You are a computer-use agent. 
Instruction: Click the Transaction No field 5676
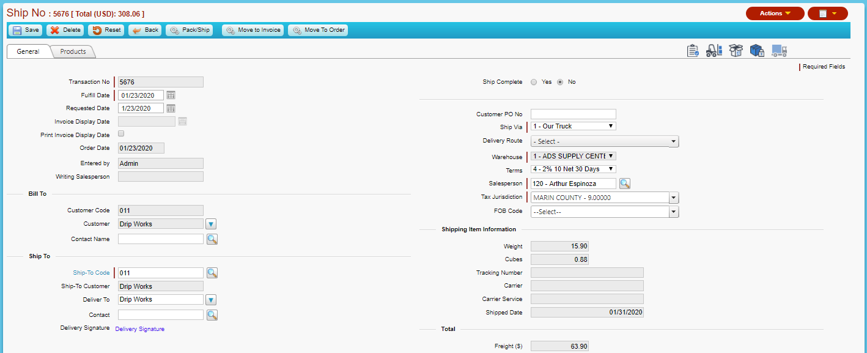point(161,82)
